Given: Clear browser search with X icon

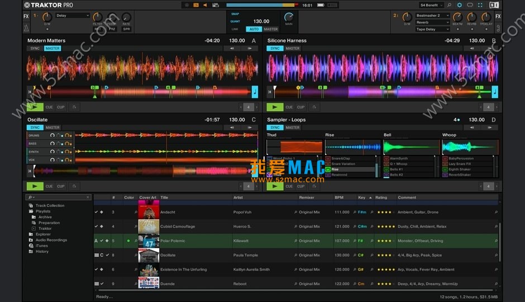Looking at the screenshot, I should (x=88, y=197).
